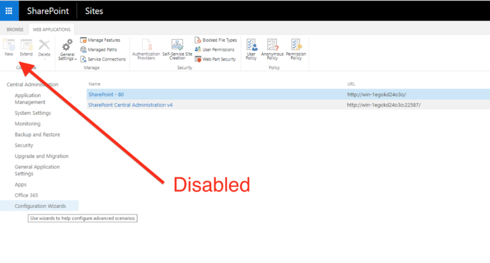Image resolution: width=490 pixels, height=263 pixels.
Task: Click Web Part Security shield icon
Action: (x=198, y=59)
